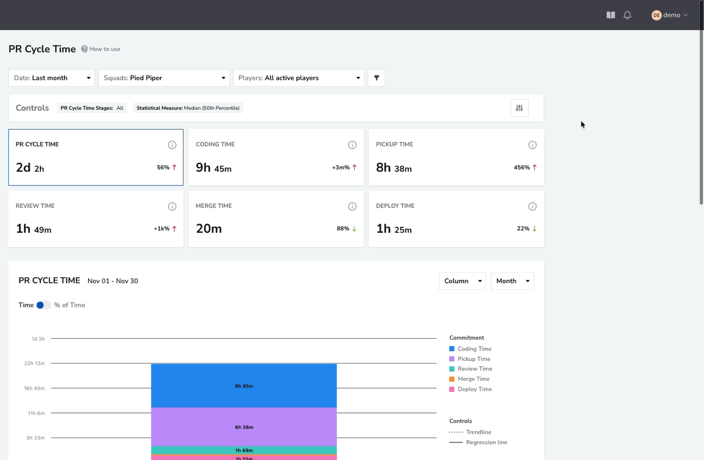Open the Month interval dropdown
704x460 pixels.
(512, 281)
